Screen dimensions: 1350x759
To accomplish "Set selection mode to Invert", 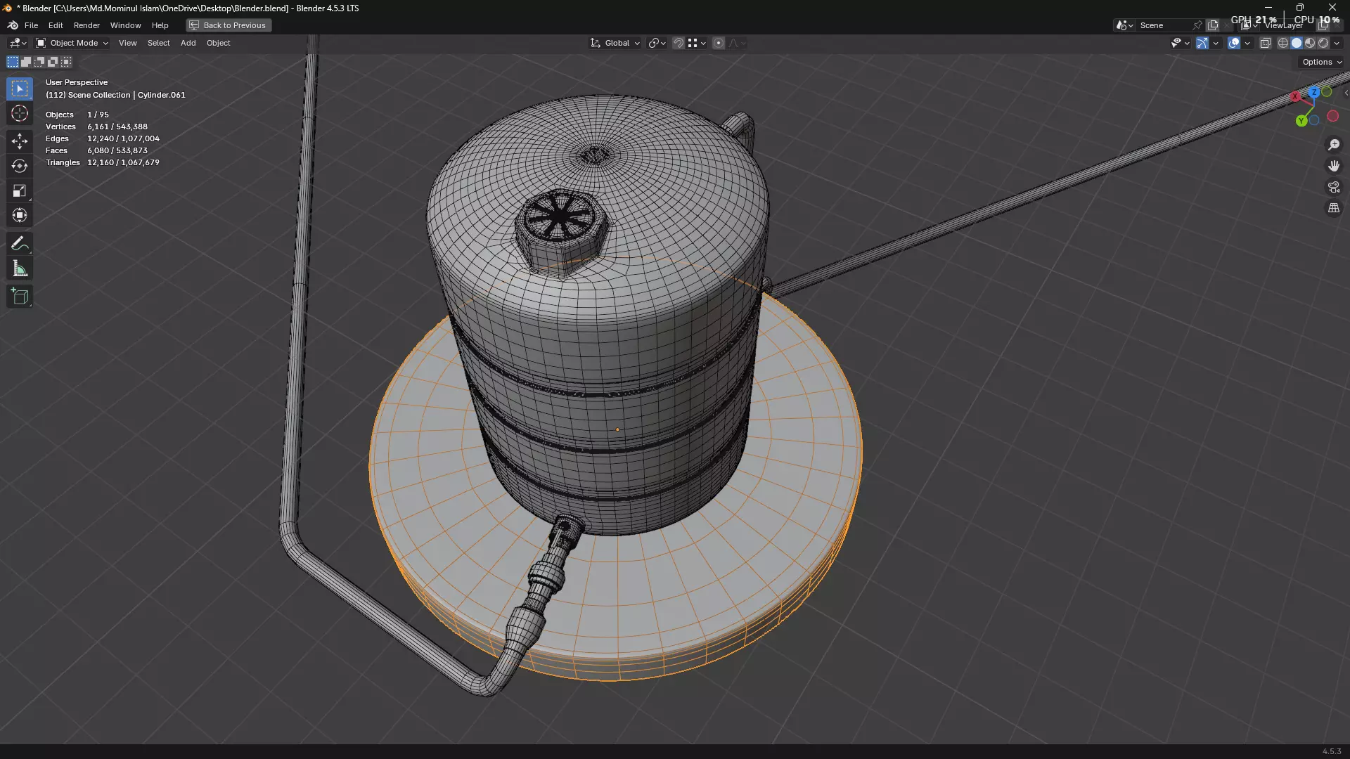I will (53, 62).
